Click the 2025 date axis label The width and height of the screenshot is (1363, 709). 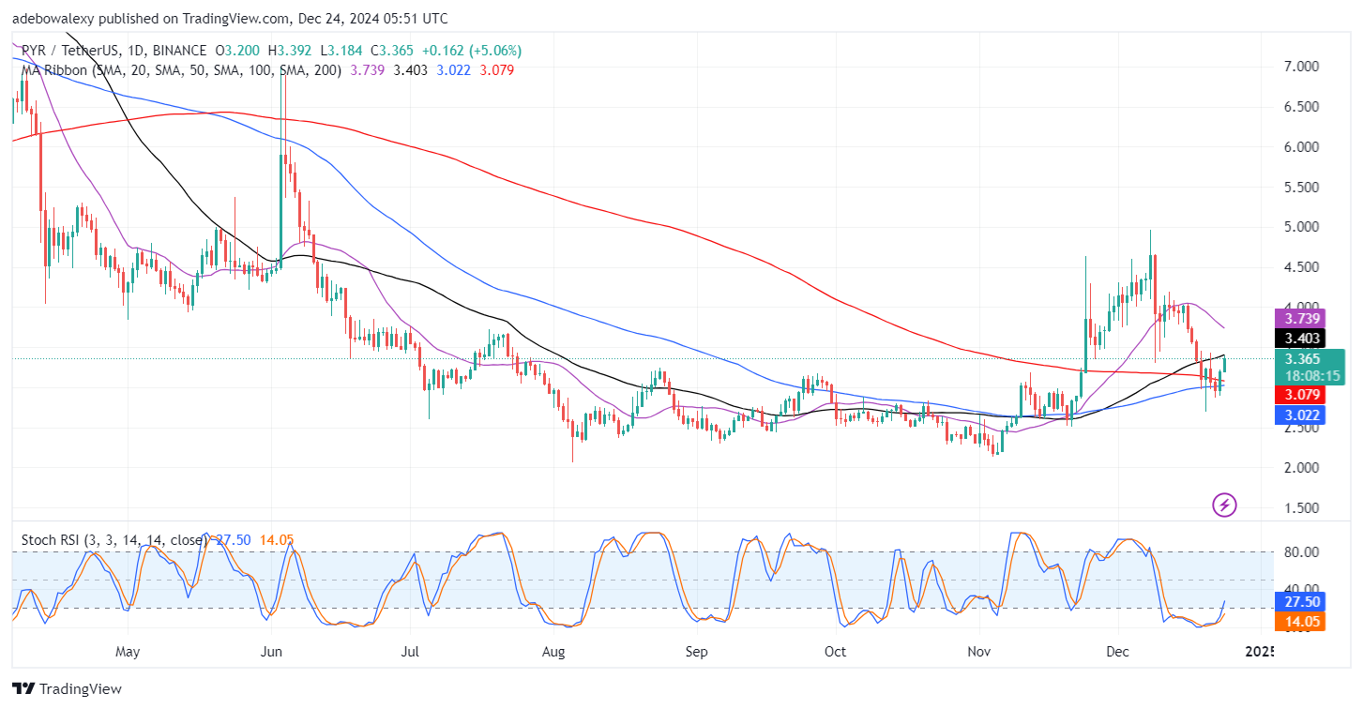(1260, 651)
